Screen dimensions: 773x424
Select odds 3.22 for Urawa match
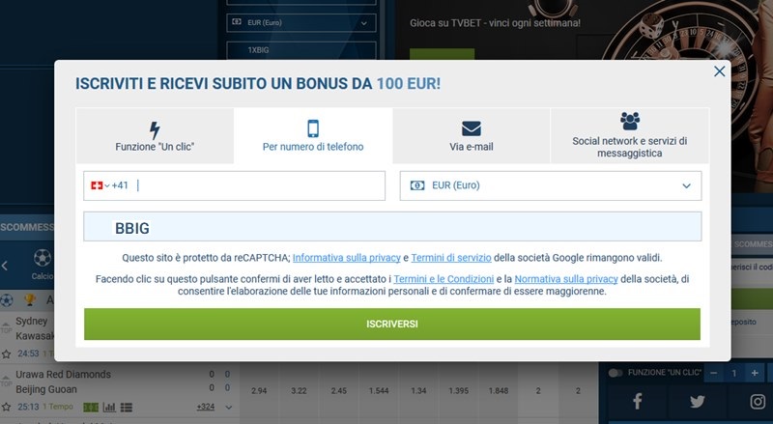[x=299, y=390]
